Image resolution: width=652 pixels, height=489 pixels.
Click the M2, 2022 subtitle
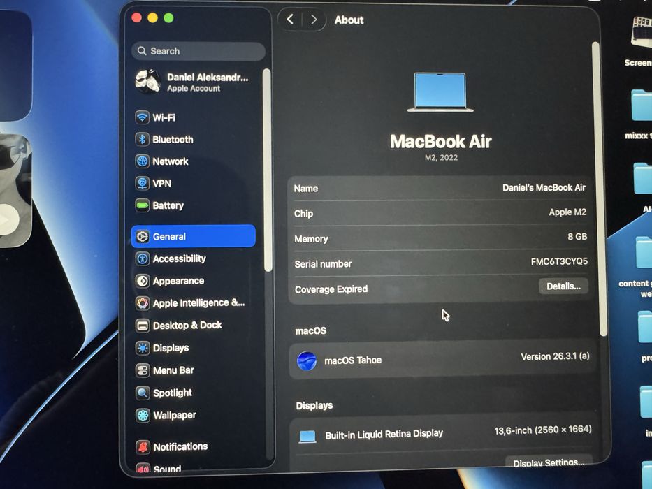click(x=441, y=158)
